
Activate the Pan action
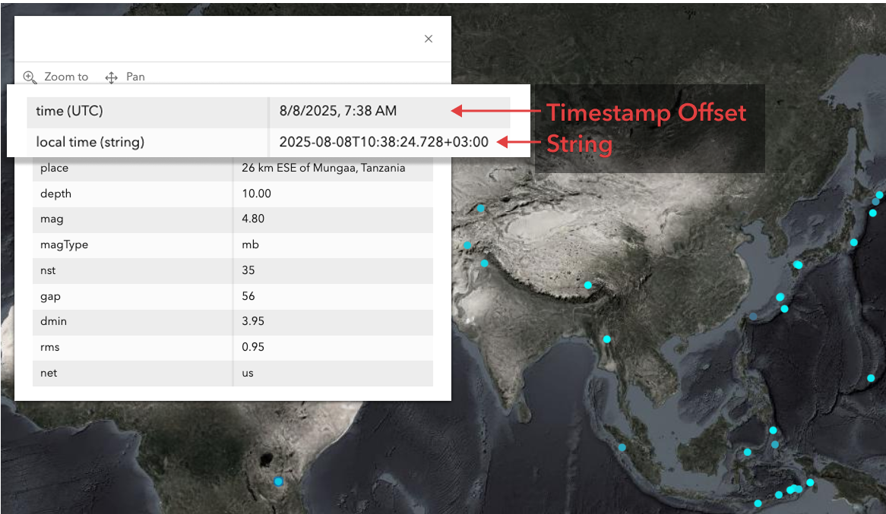point(135,76)
